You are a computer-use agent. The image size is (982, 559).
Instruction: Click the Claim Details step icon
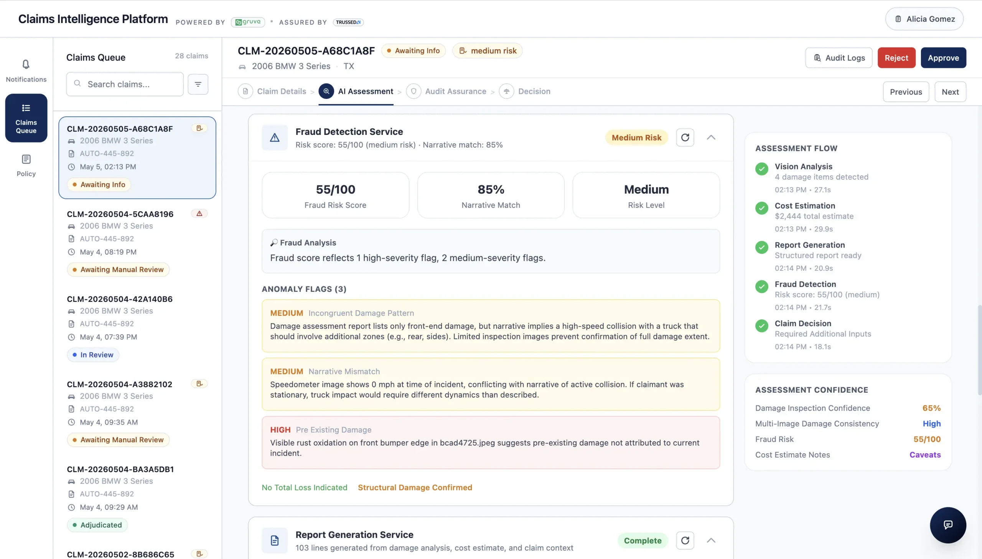pos(245,91)
